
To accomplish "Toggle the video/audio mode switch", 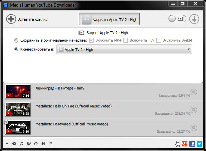I will click(177, 19).
